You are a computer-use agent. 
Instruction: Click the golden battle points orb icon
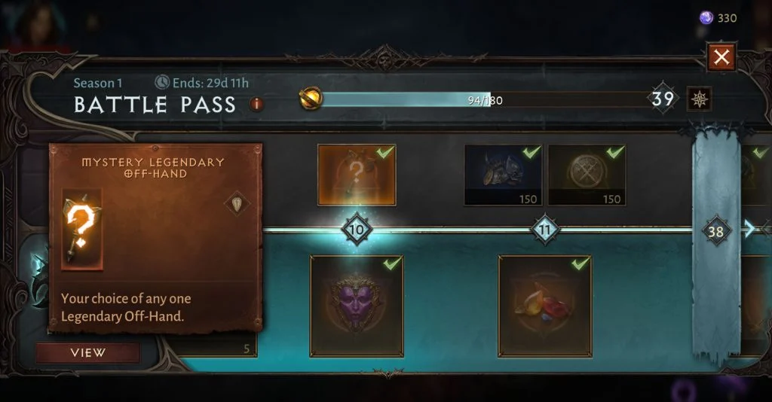(311, 99)
